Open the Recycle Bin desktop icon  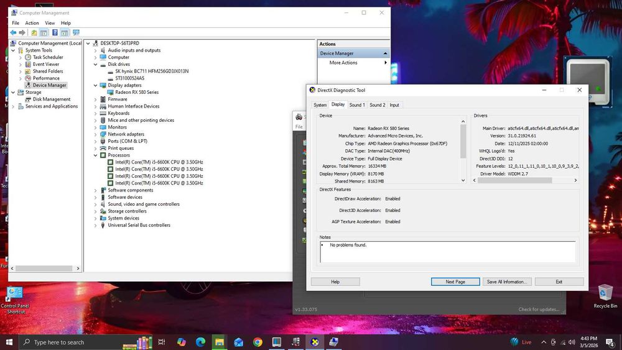point(605,296)
